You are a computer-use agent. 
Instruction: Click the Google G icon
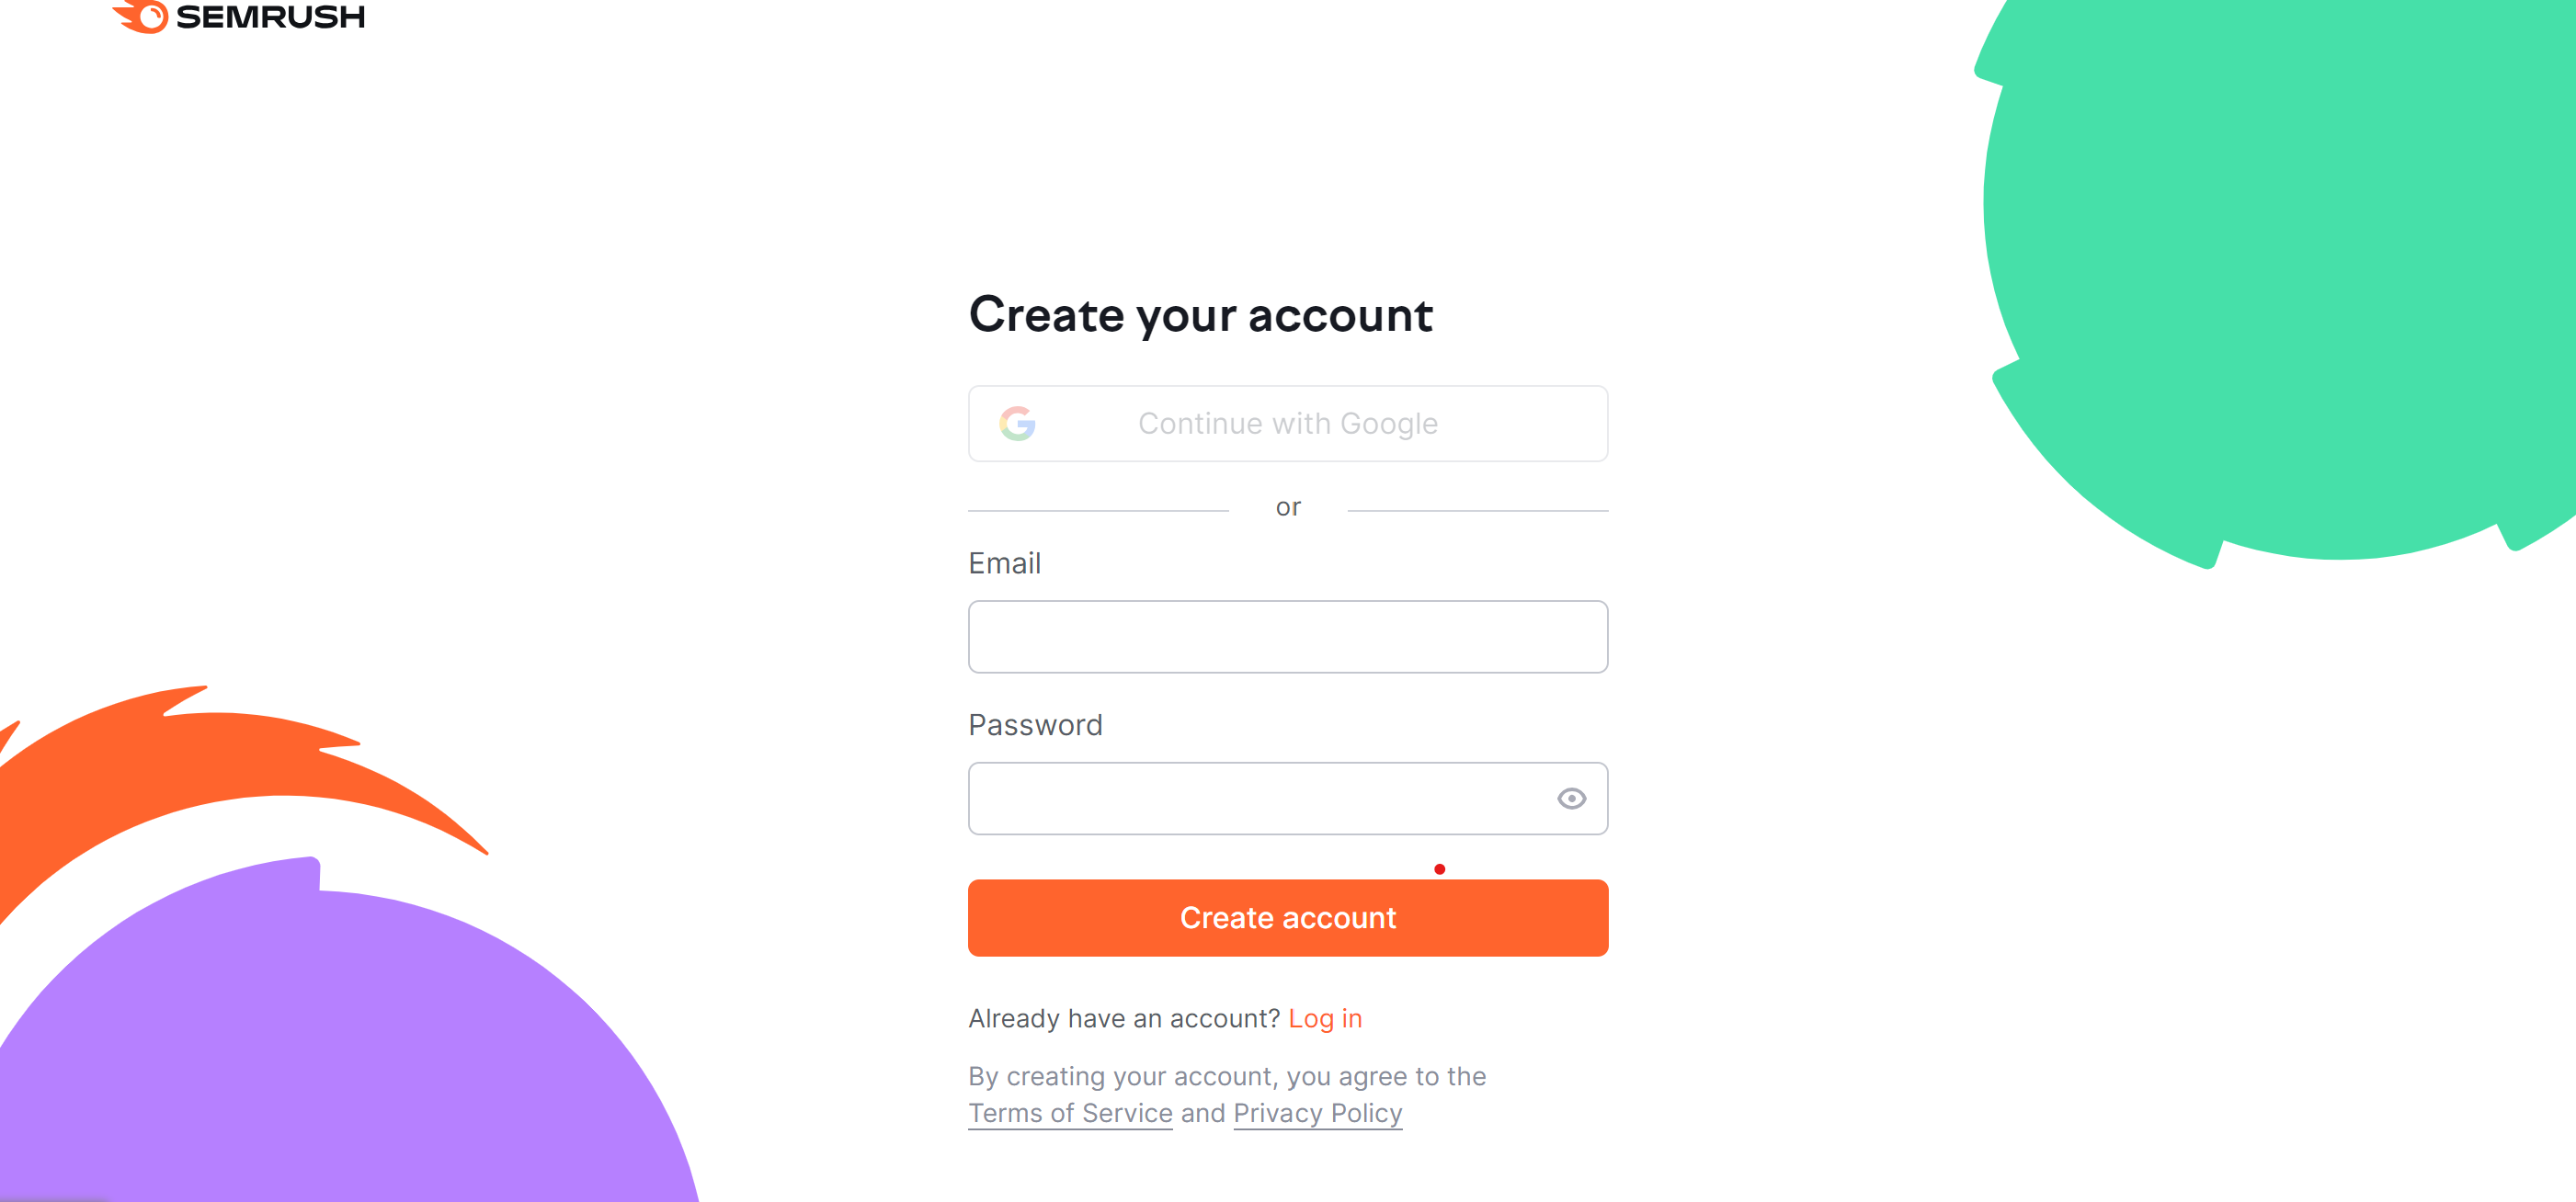click(1017, 424)
